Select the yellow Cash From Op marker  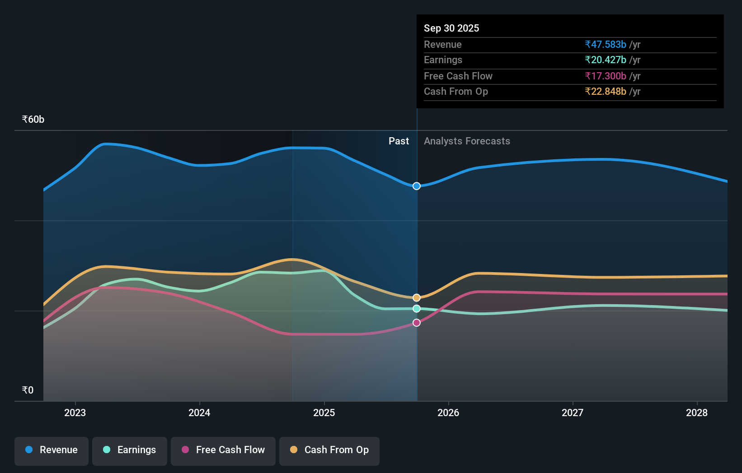coord(416,297)
